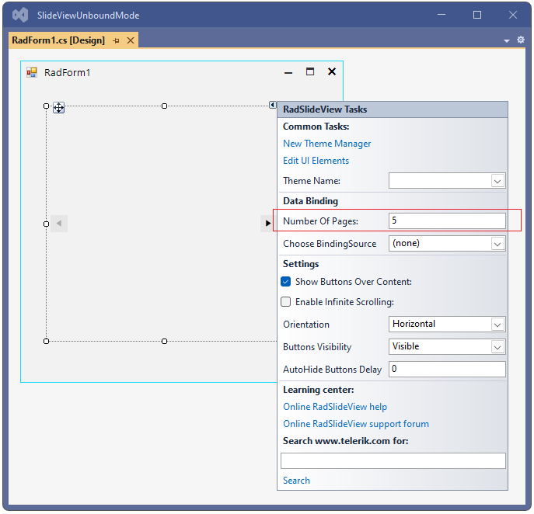534x514 pixels.
Task: Uncheck Show Buttons Over Content
Action: [x=286, y=282]
